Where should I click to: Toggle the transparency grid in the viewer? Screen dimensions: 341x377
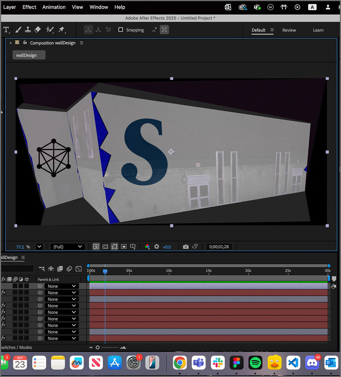105,247
